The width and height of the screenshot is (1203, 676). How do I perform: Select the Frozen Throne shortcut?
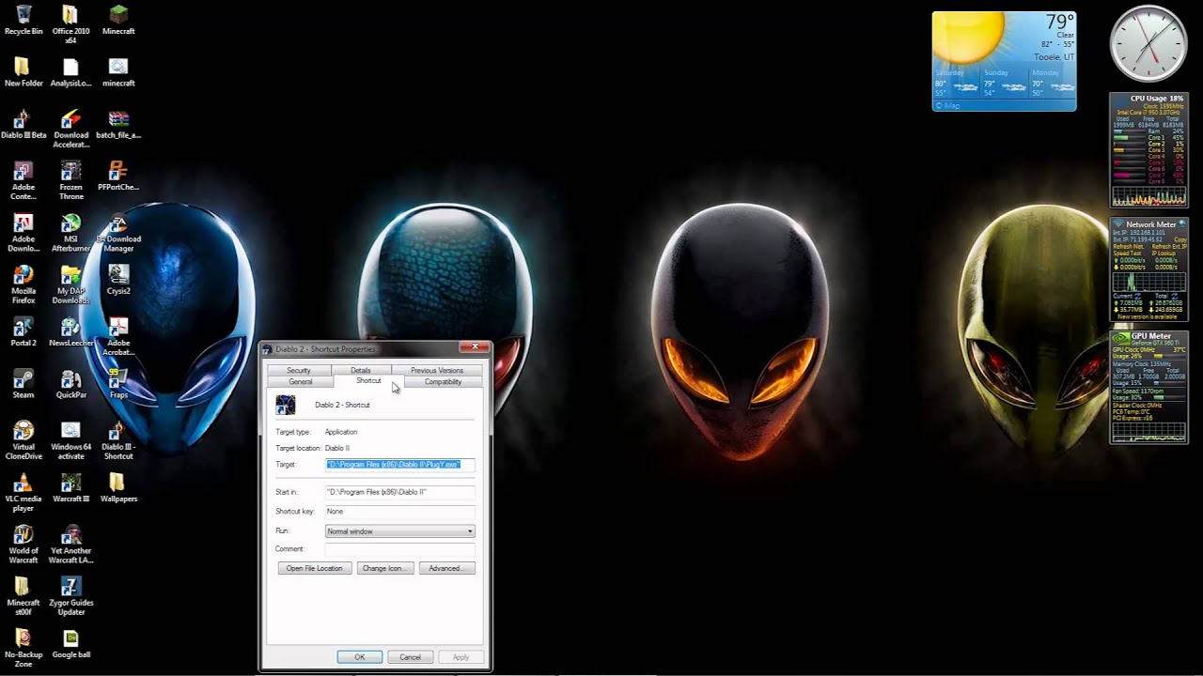(x=70, y=180)
